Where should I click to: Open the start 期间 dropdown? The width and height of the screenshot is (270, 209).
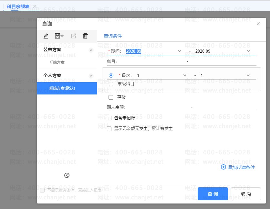click(x=180, y=51)
